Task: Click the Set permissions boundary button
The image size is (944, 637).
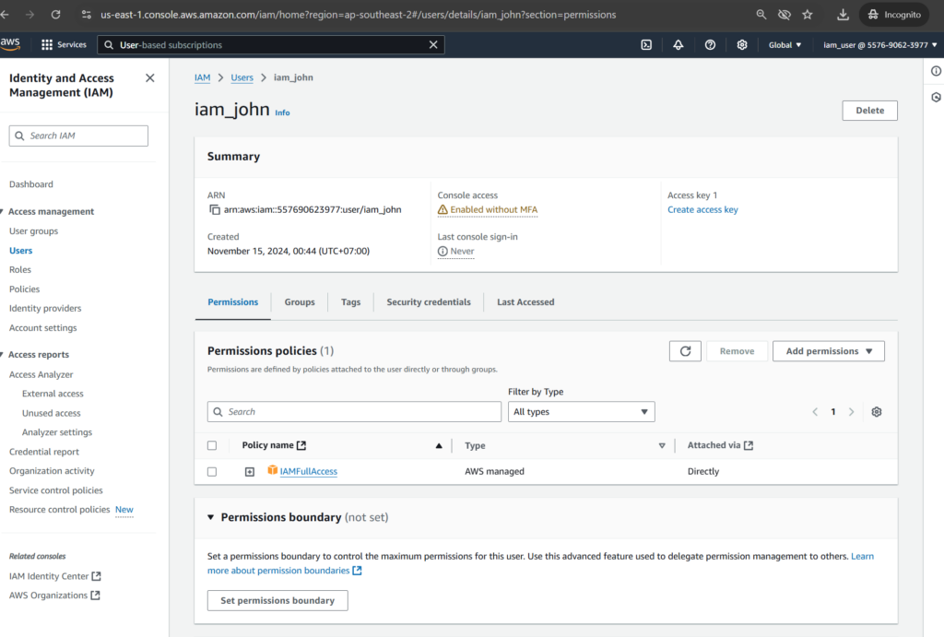Action: 277,601
